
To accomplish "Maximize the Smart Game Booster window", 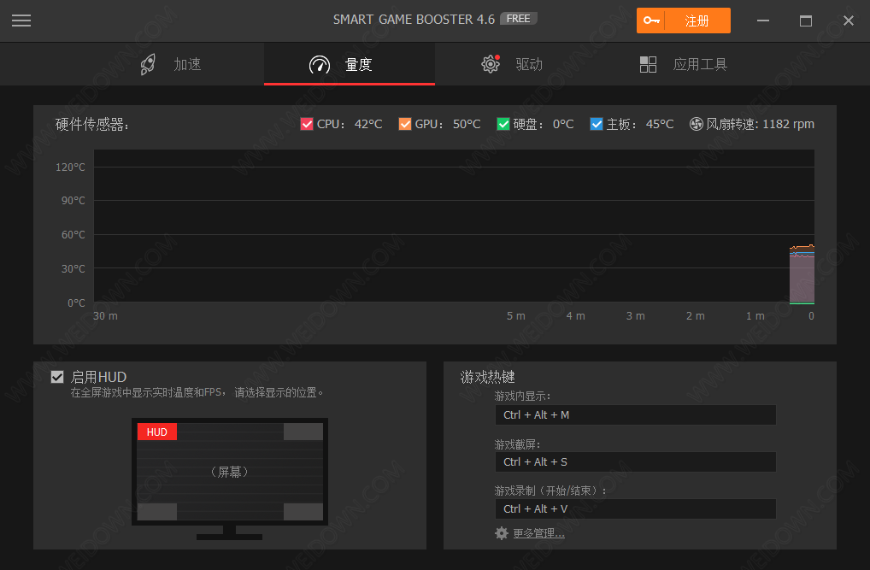I will pyautogui.click(x=806, y=21).
